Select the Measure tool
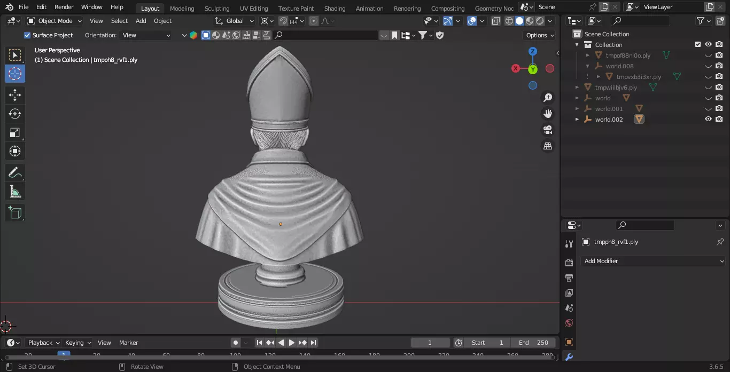 point(15,191)
